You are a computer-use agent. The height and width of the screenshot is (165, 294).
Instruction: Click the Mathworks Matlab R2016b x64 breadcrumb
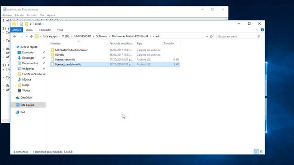[130, 36]
